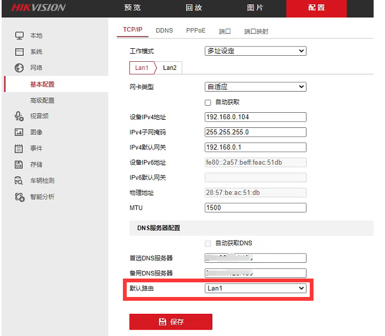Click the 本地 monitor icon
The width and height of the screenshot is (385, 336).
pyautogui.click(x=19, y=36)
